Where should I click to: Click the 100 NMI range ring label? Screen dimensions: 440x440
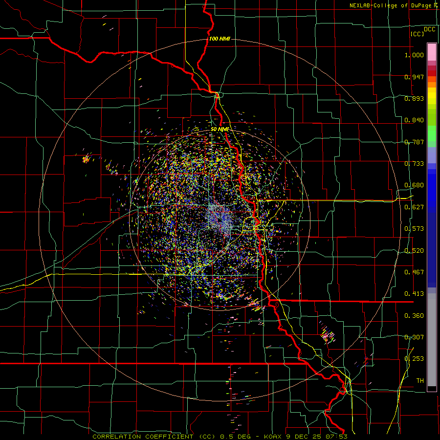point(220,39)
